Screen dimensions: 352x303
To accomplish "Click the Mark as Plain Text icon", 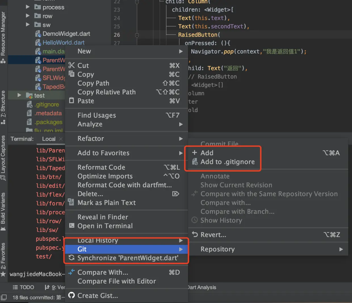I will click(71, 202).
